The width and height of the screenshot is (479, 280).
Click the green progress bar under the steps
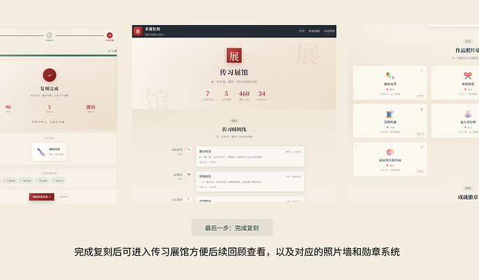[x=58, y=55]
